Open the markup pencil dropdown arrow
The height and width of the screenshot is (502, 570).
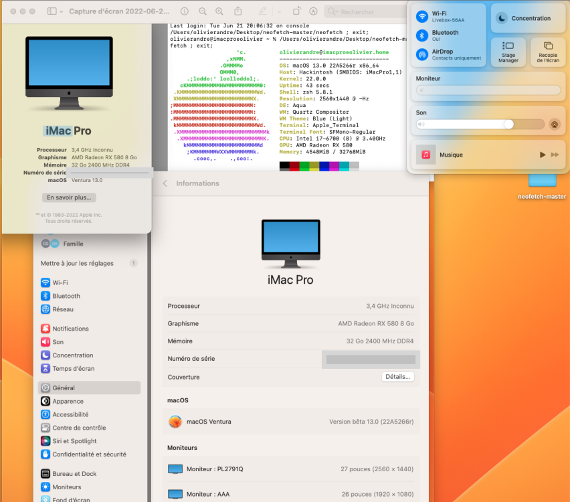pyautogui.click(x=279, y=11)
